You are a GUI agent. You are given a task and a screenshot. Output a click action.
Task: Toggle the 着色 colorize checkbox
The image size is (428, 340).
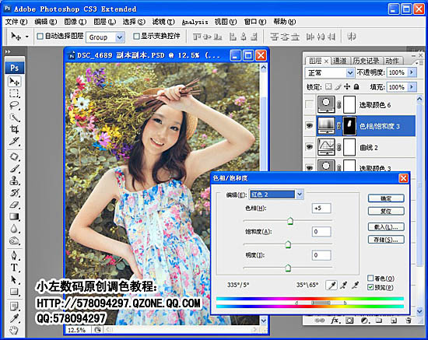pos(370,278)
